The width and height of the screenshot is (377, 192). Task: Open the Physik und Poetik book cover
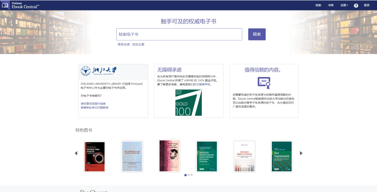pyautogui.click(x=95, y=156)
